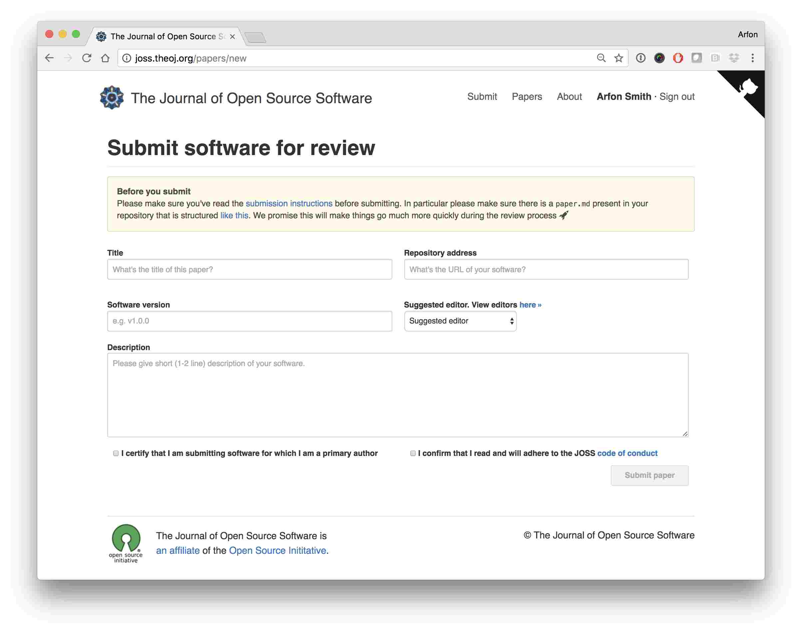Click the Arfon Smith profile name
Viewport: 802px width, 633px height.
click(624, 97)
